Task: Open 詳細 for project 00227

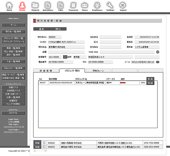Action: (x=150, y=83)
